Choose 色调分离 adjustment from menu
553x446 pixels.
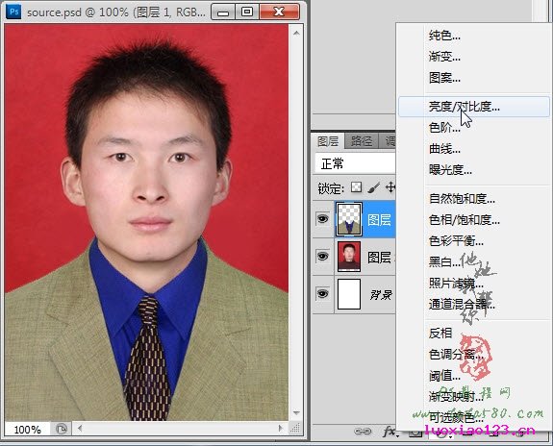tap(456, 354)
